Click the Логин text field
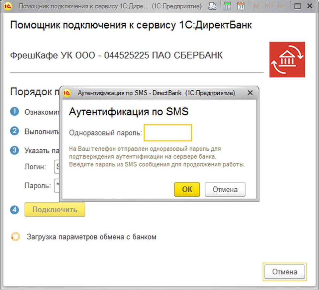319x290 pixels. click(56, 167)
